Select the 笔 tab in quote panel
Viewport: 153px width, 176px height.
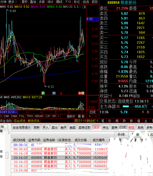(103, 121)
